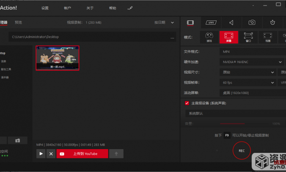The image size is (286, 172).
Task: Click 上传到 YouTube button
Action: pyautogui.click(x=82, y=154)
